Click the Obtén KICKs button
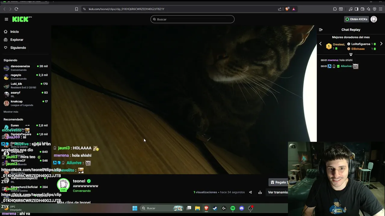Image resolution: width=385 pixels, height=216 pixels. 356,19
